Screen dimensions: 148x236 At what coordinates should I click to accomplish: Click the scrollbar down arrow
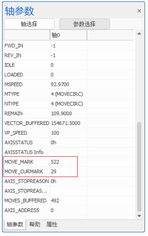pos(139,216)
